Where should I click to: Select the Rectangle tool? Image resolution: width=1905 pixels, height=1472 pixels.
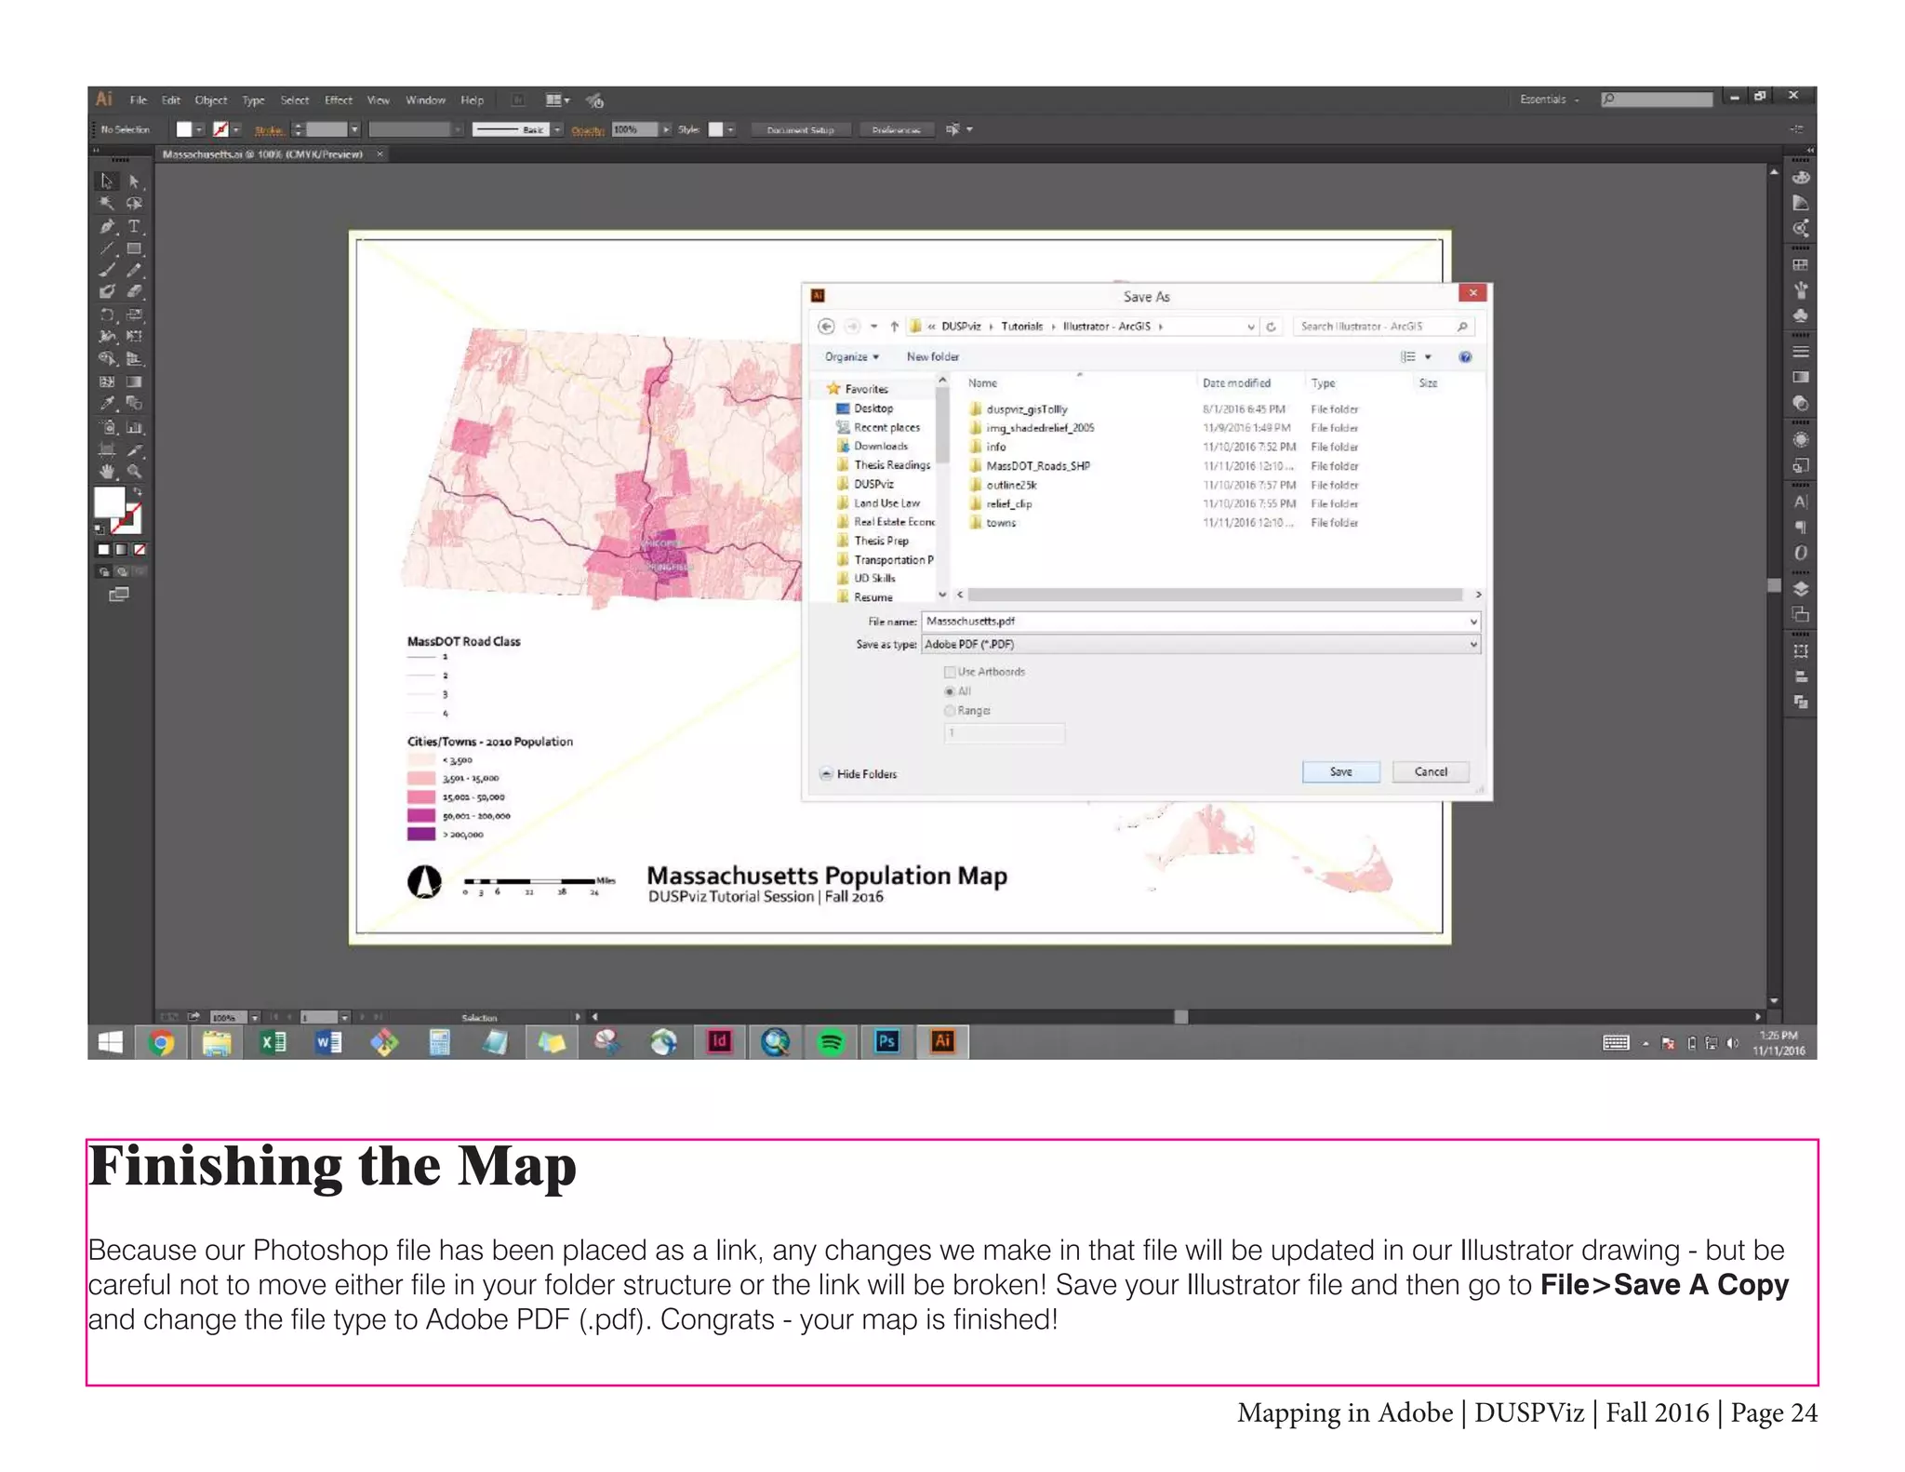click(134, 248)
